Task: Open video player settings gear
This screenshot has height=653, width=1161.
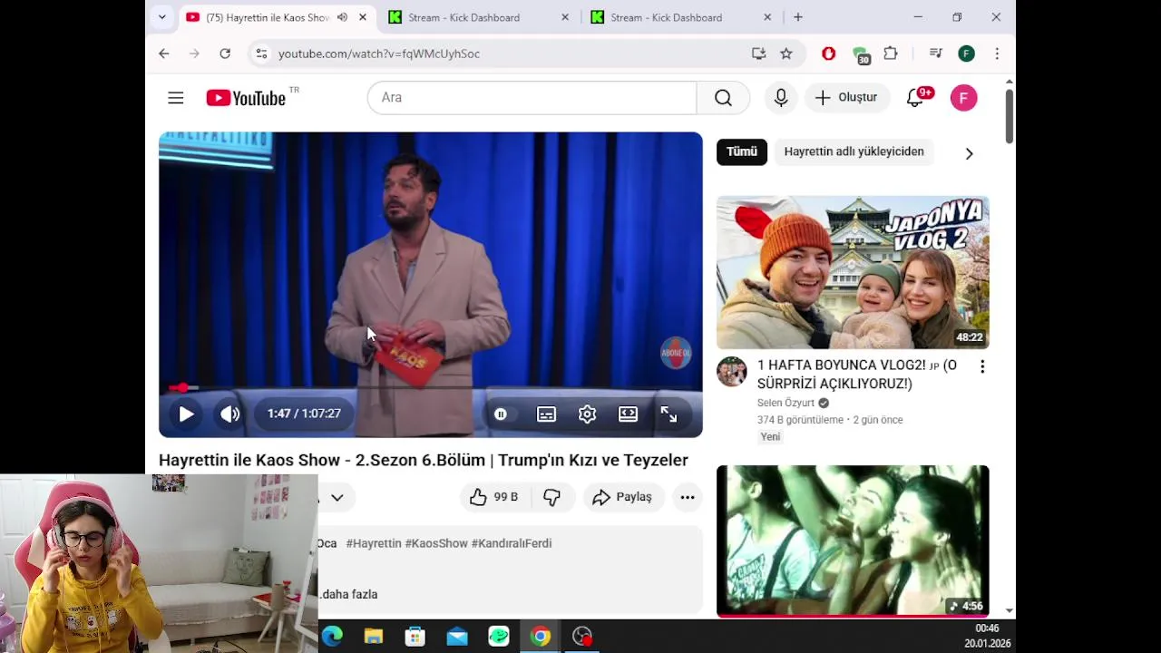Action: (x=587, y=414)
